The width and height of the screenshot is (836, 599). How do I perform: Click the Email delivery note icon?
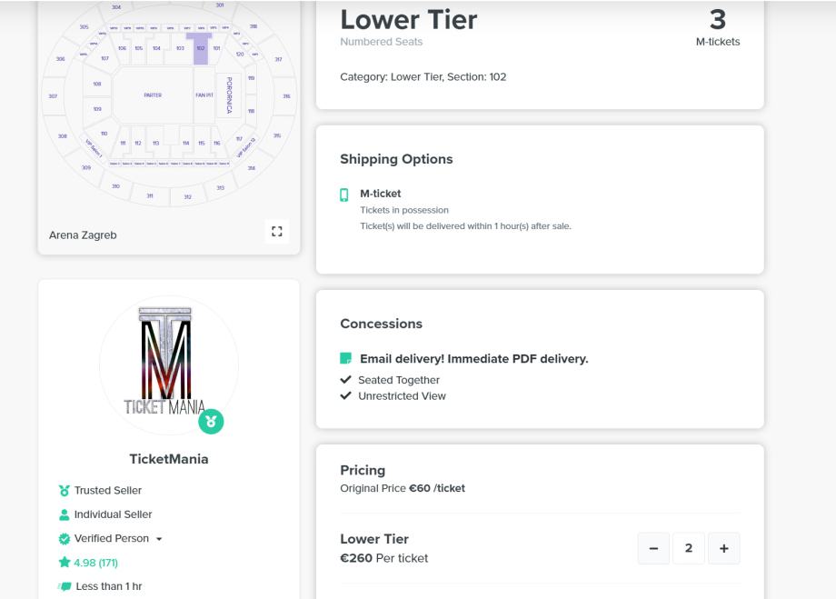(x=345, y=359)
